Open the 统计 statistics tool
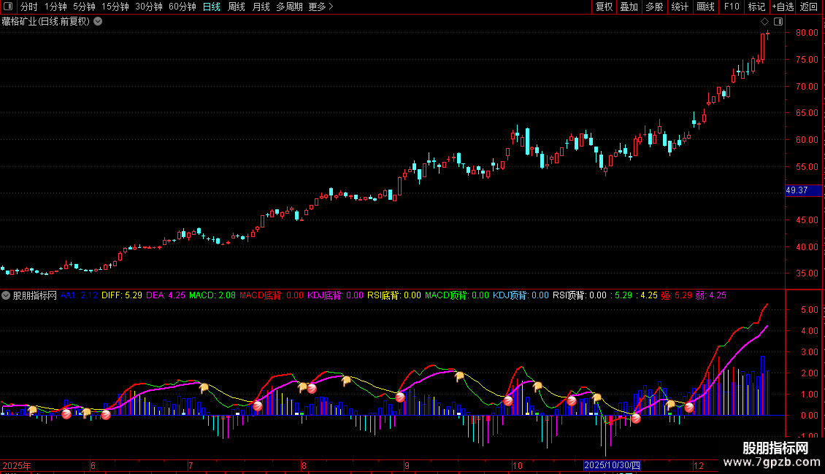 (x=680, y=7)
